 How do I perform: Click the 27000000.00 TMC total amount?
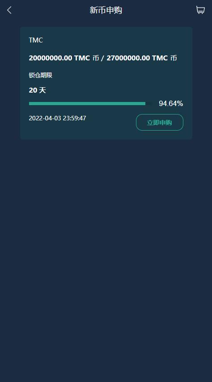[x=137, y=58]
